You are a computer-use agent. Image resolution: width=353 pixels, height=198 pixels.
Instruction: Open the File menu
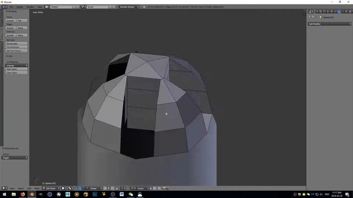[x=11, y=7]
